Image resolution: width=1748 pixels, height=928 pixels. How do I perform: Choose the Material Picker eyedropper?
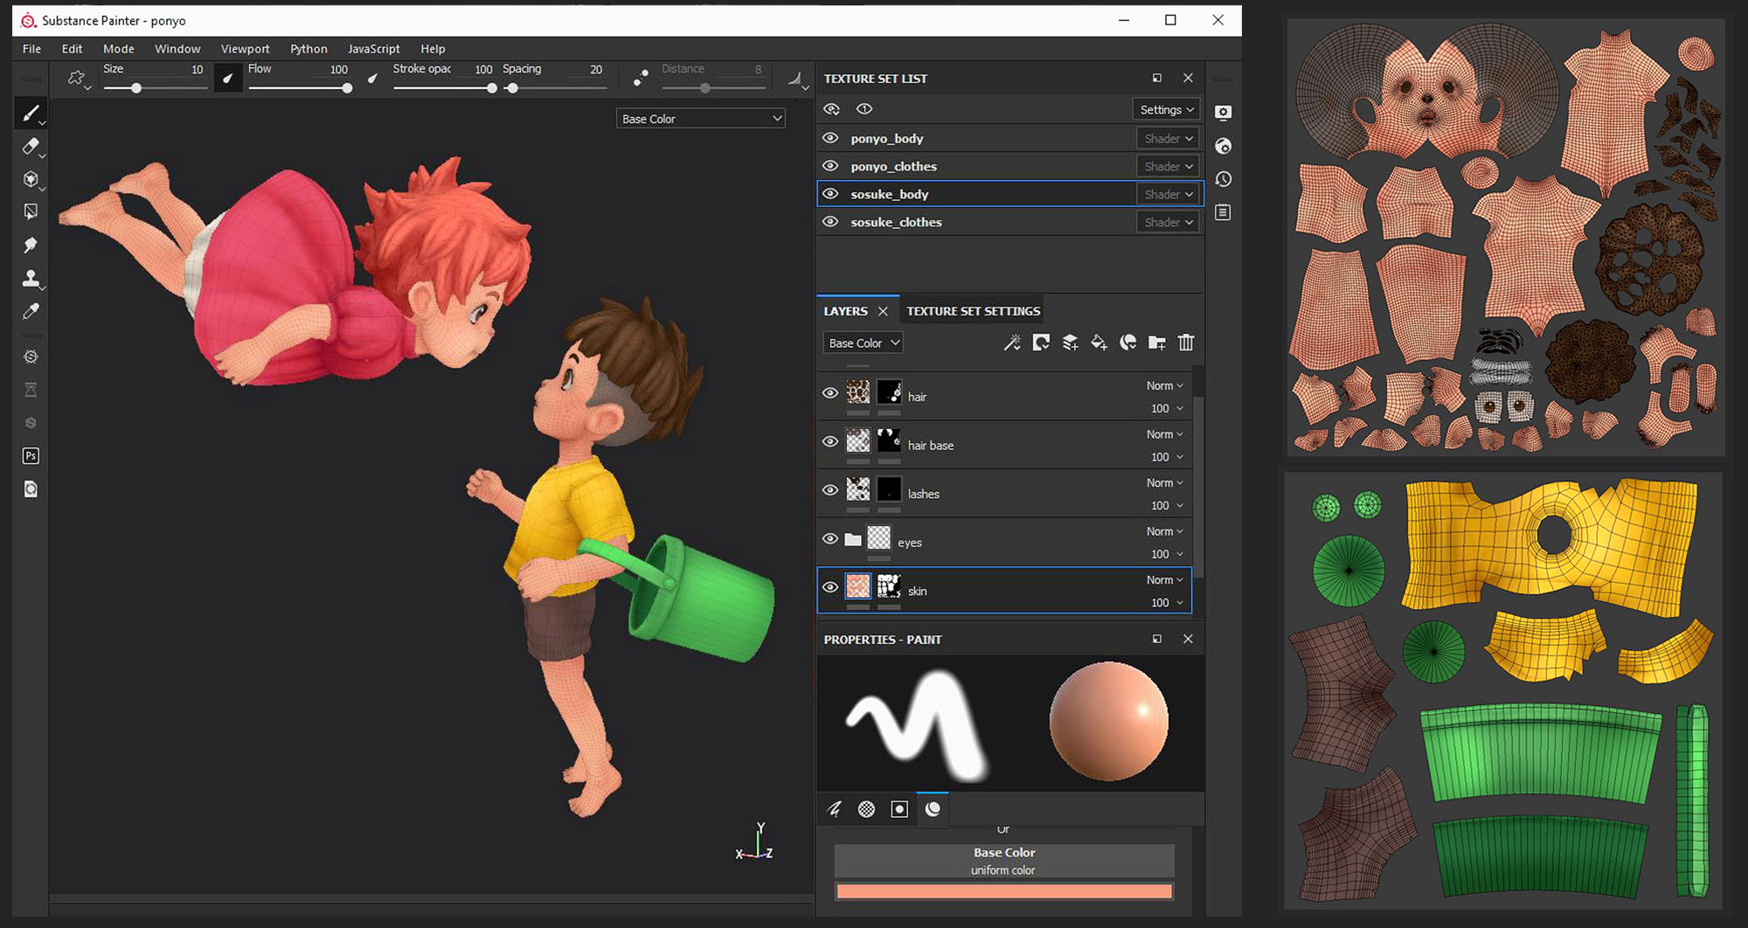31,312
